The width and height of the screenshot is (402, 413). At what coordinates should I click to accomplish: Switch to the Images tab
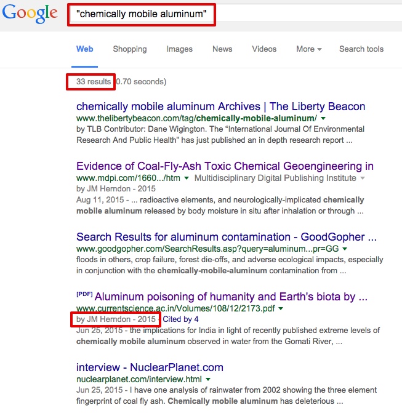coord(179,49)
